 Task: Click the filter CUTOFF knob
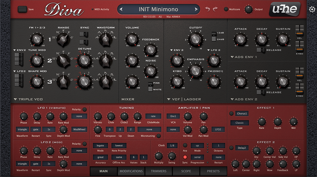point(195,40)
